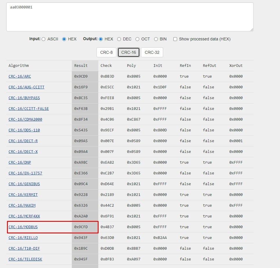Screen dimensions: 280x268
Task: Select the HEX input radio button
Action: 64,39
